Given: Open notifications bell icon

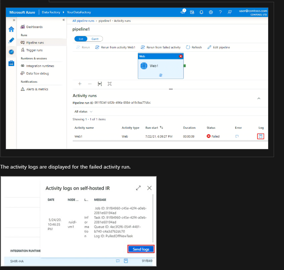Looking at the screenshot, I should coord(201,12).
